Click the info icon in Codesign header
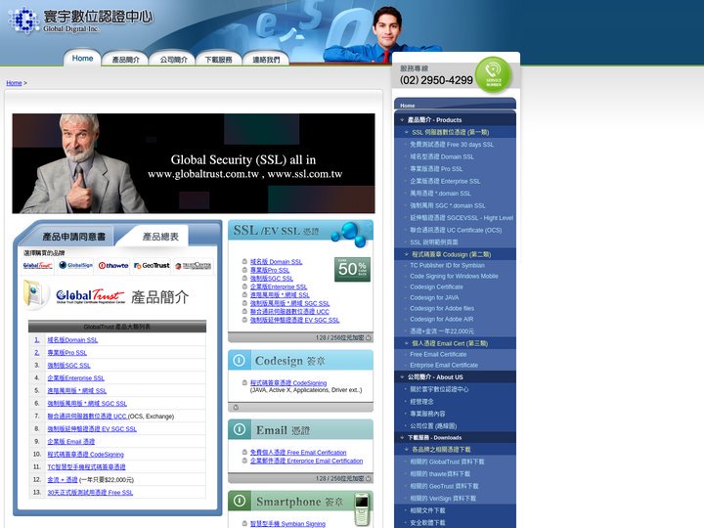This screenshot has height=528, width=704. click(x=240, y=360)
